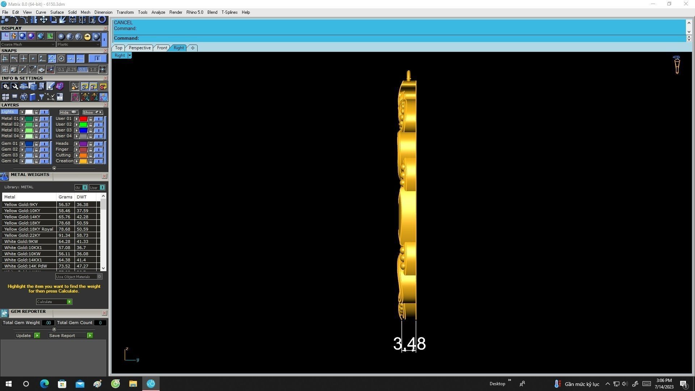Click the ring tool icon in top toolbar

[102, 20]
